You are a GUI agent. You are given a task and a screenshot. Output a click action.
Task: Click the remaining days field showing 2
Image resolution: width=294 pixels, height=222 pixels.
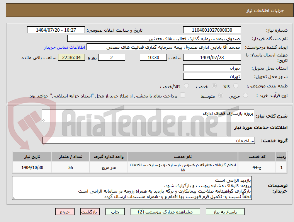(112, 57)
